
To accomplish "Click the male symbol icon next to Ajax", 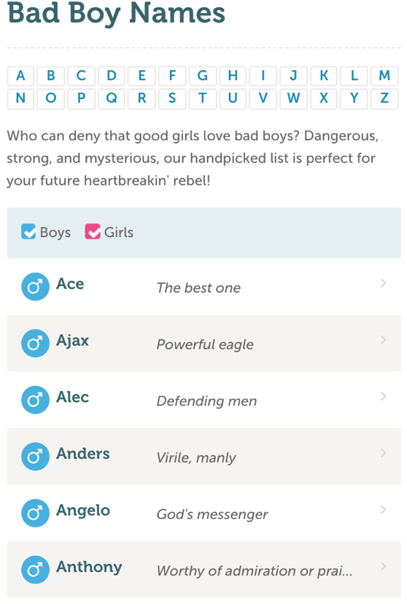I will tap(35, 344).
